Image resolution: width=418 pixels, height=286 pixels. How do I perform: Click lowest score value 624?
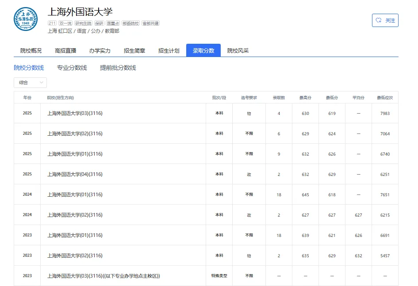332,133
